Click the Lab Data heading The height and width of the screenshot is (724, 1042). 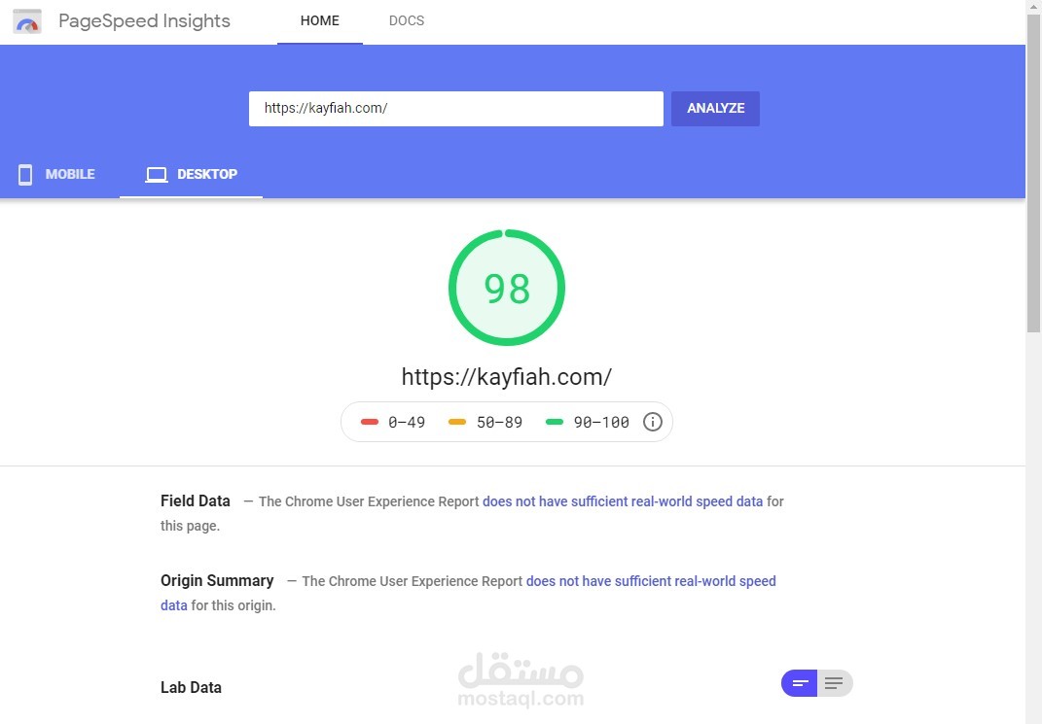191,687
